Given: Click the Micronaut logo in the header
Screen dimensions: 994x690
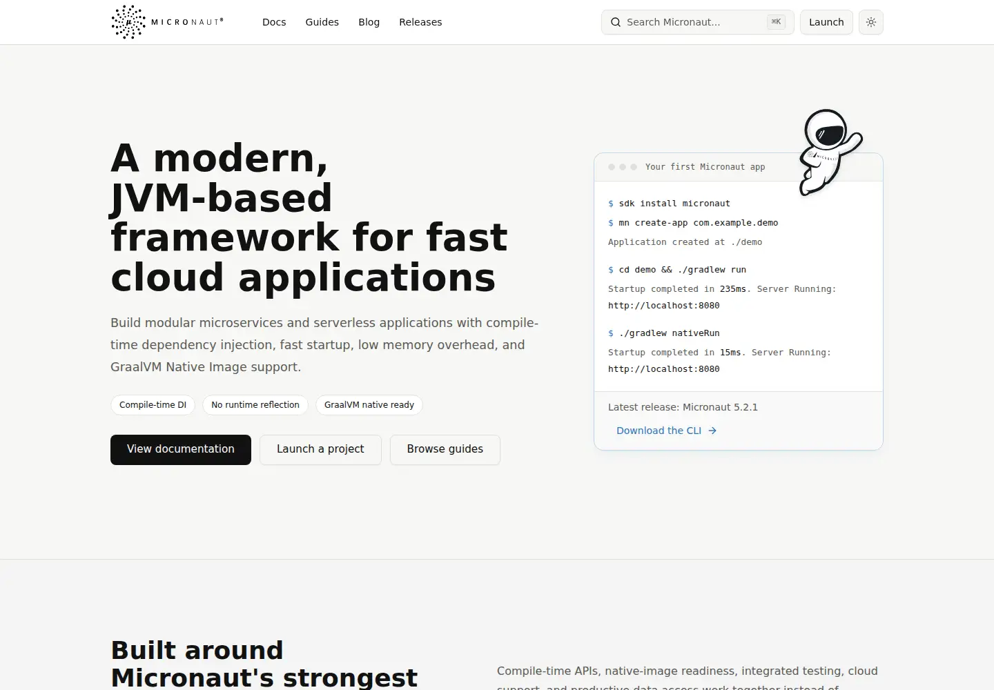Looking at the screenshot, I should (x=168, y=22).
